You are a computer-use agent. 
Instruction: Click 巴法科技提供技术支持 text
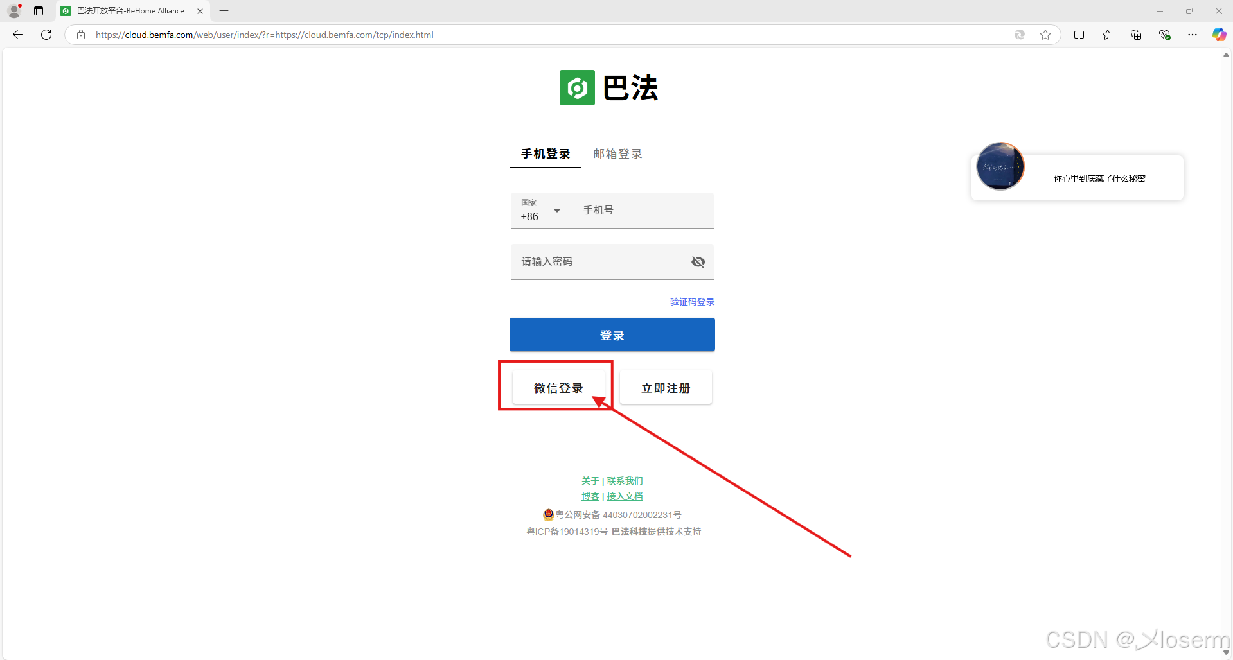(656, 532)
